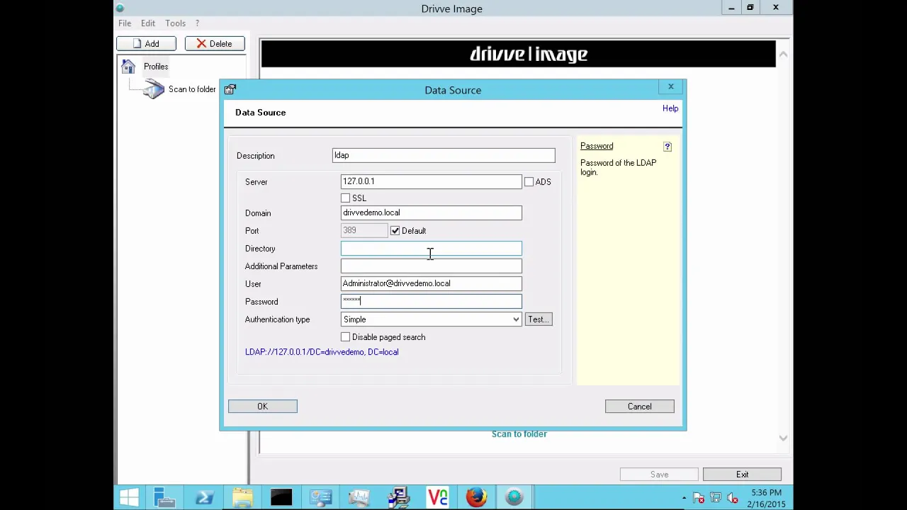Click the Exit button
Viewport: 907px width, 510px height.
(x=743, y=475)
